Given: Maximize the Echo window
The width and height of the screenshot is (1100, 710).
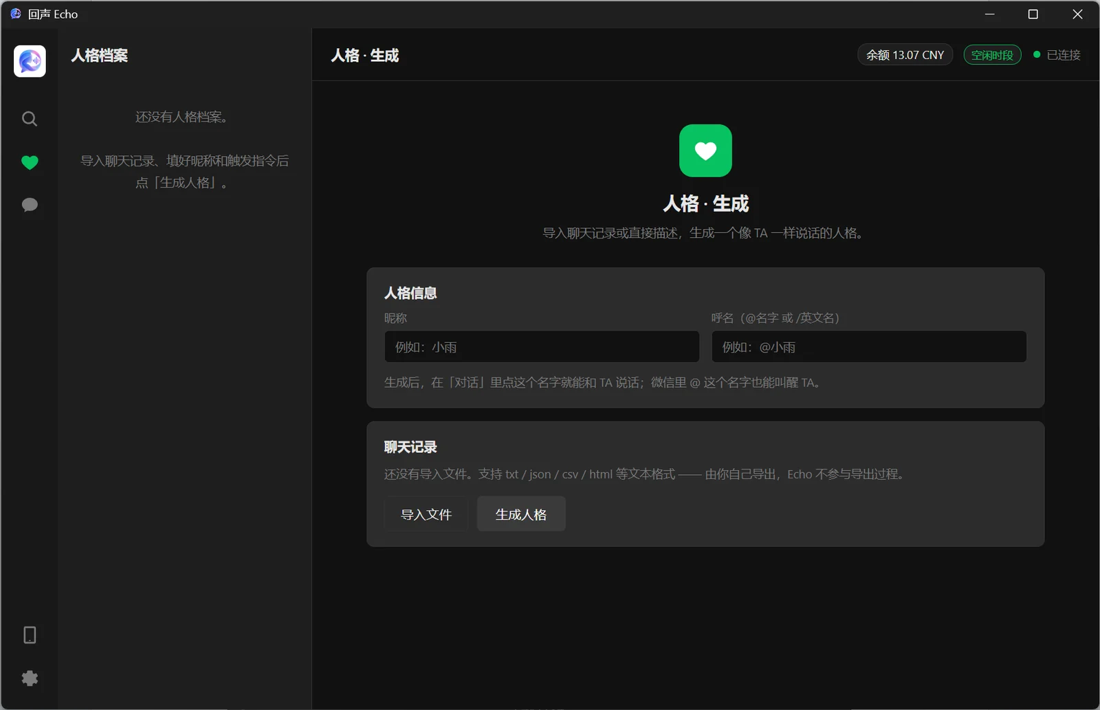Looking at the screenshot, I should click(x=1033, y=14).
